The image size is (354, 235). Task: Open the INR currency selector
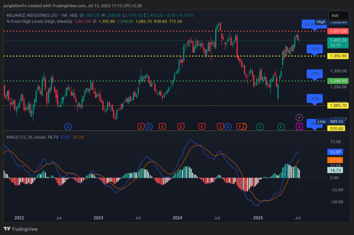coord(338,16)
